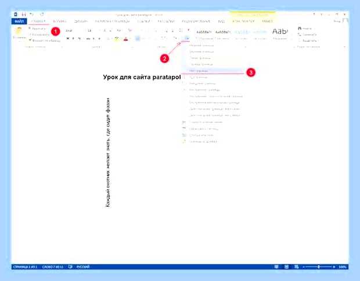
Task: Choose Внешние границы in borders menu
Action: click(x=213, y=83)
